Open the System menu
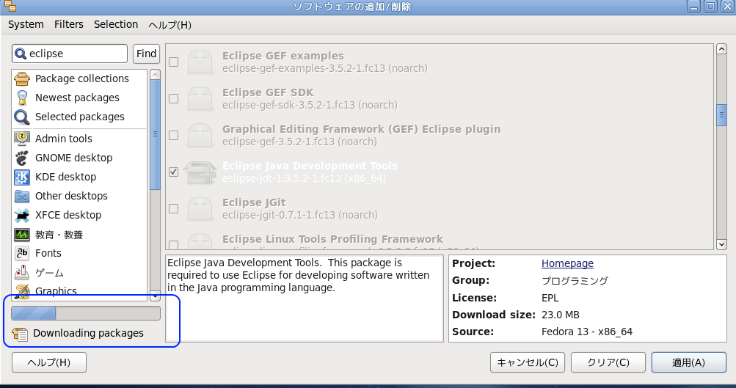 point(26,24)
